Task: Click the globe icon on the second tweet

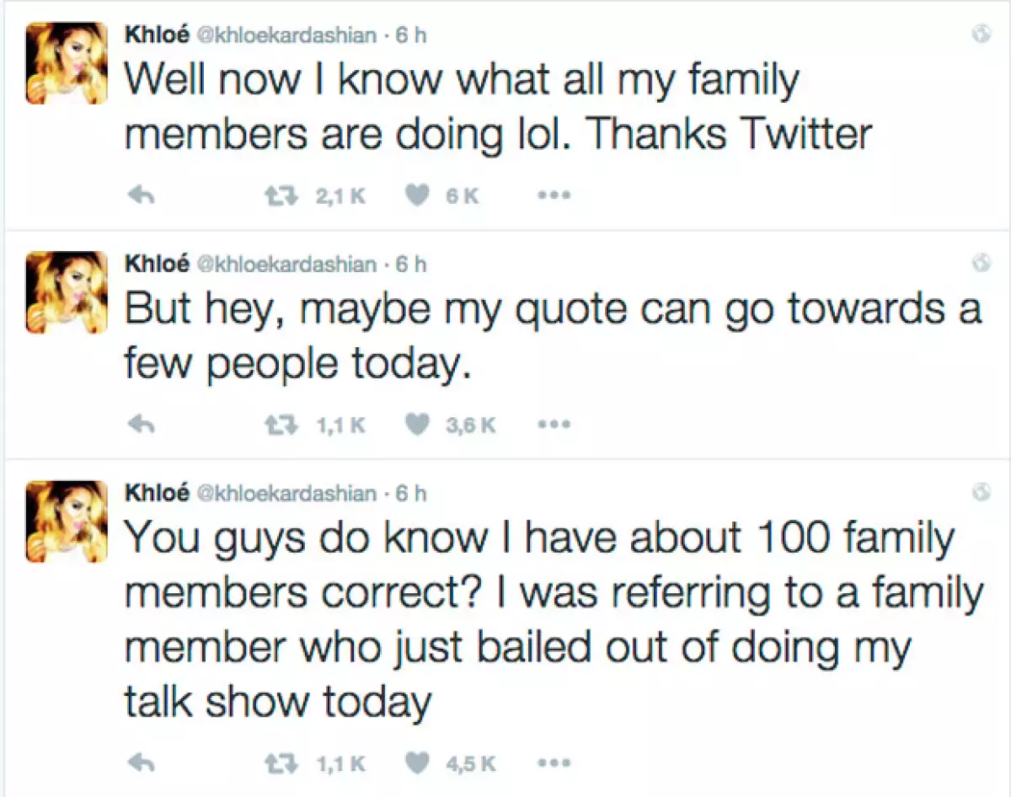Action: pyautogui.click(x=981, y=264)
